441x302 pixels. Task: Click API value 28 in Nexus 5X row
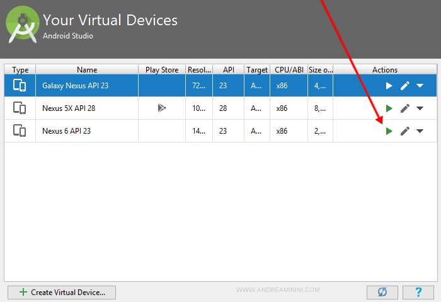(223, 108)
